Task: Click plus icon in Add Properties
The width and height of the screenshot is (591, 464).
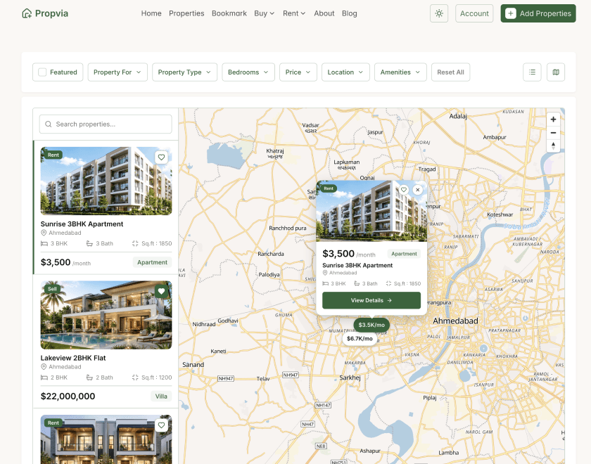Action: click(510, 13)
